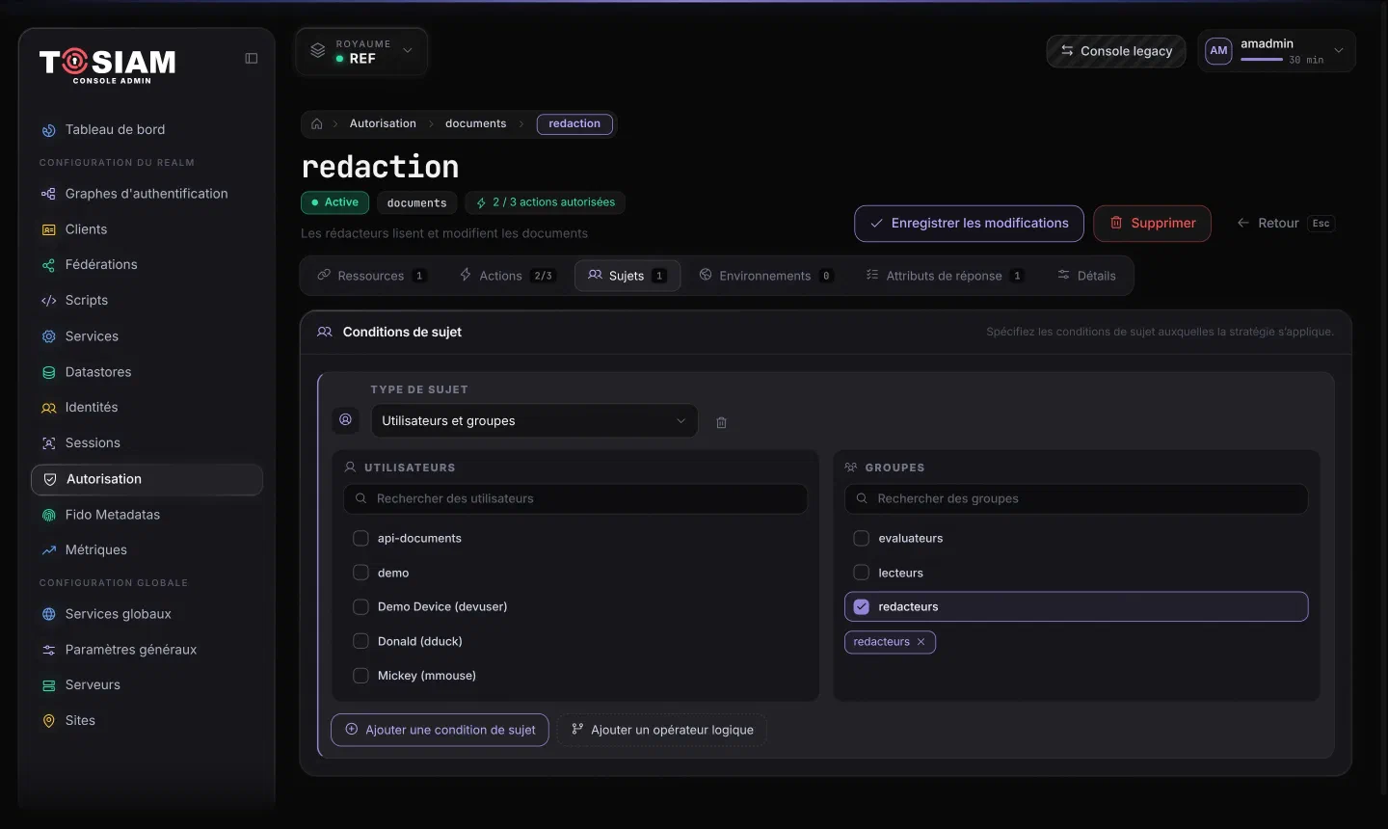Viewport: 1388px width, 829px height.
Task: Click Ajouter une condition de sujet
Action: point(440,731)
